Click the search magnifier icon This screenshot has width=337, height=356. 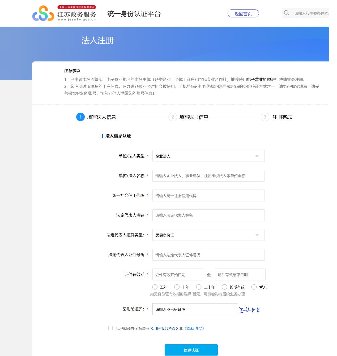(x=286, y=13)
